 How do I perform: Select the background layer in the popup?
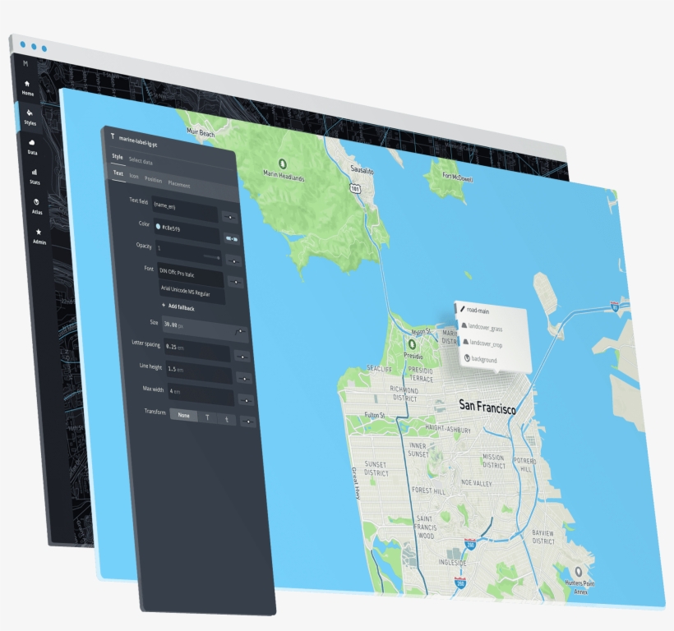(468, 359)
